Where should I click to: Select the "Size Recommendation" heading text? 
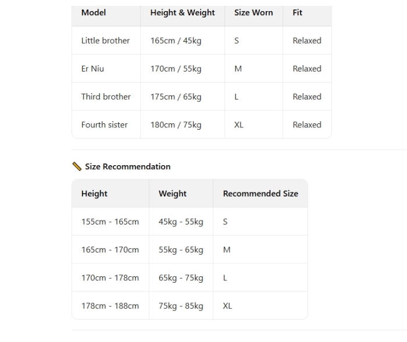[127, 166]
